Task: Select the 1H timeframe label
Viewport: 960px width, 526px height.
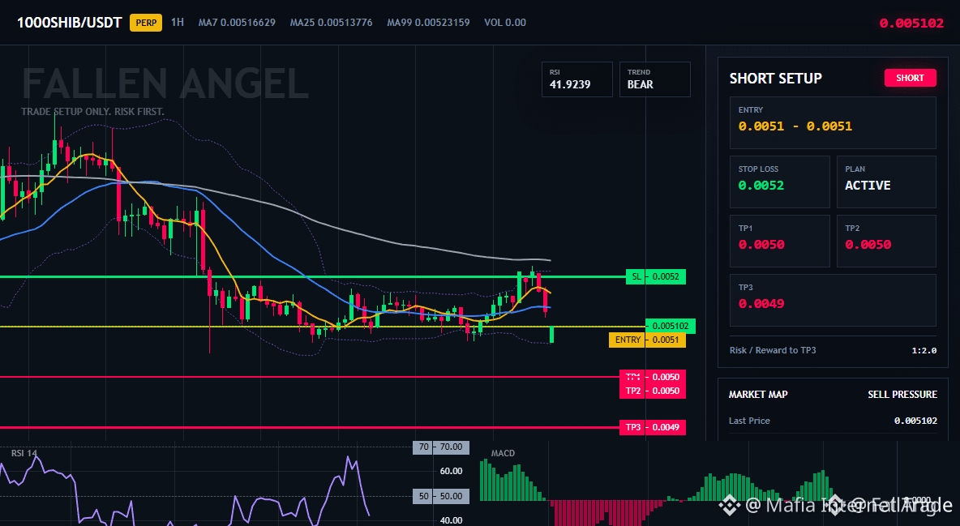Action: [x=178, y=23]
